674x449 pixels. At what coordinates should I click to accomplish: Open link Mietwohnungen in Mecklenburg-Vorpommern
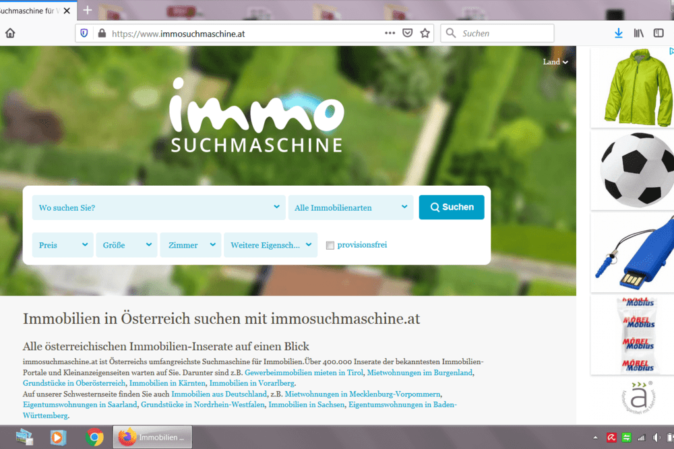[363, 394]
